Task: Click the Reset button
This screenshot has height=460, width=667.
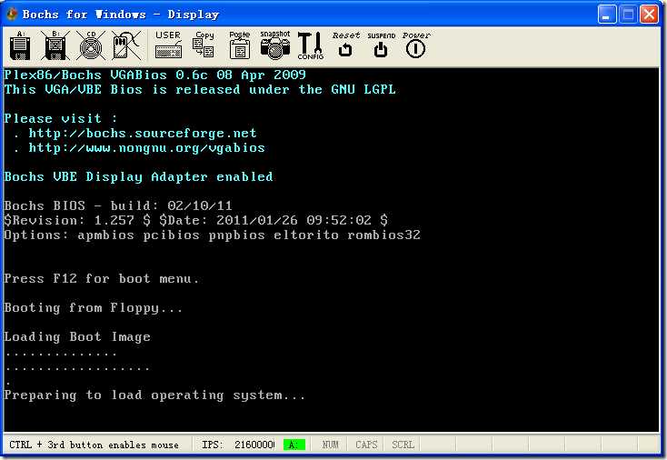Action: pyautogui.click(x=346, y=45)
